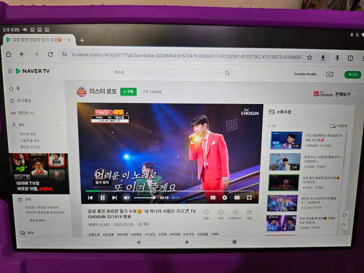Click the #안성훈 hashtag below video
Screen dimensions: 364x273
pos(108,234)
